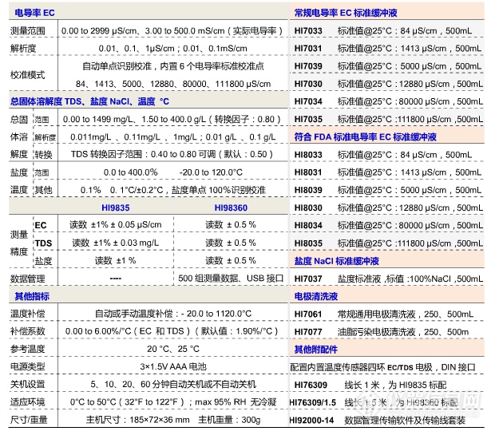
Task: Select EC accuracy 读数 ±1% ± 0.05 μS/cm
Action: pos(116,224)
